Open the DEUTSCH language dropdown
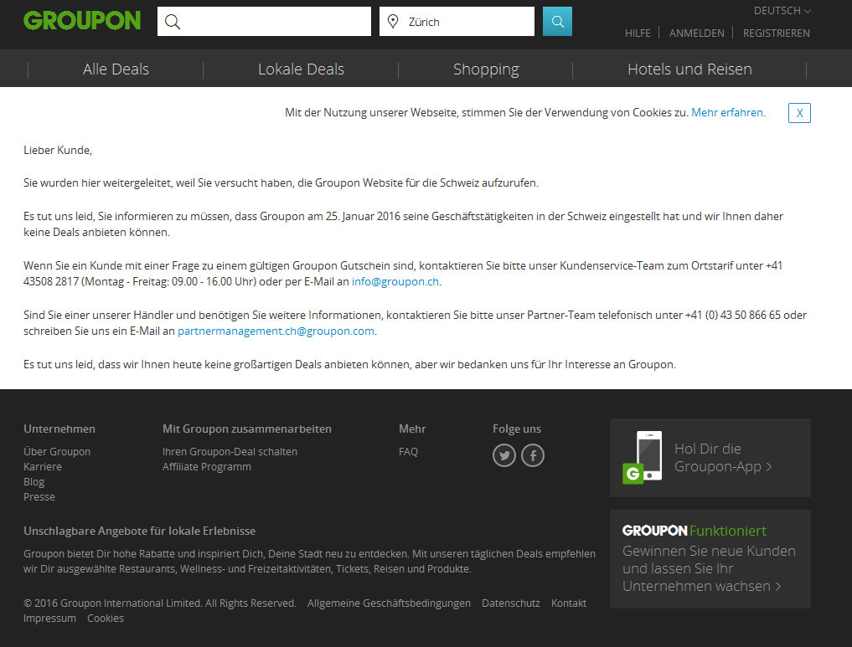 (x=782, y=11)
